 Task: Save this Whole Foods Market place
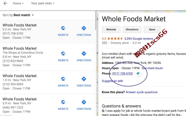[152, 30]
